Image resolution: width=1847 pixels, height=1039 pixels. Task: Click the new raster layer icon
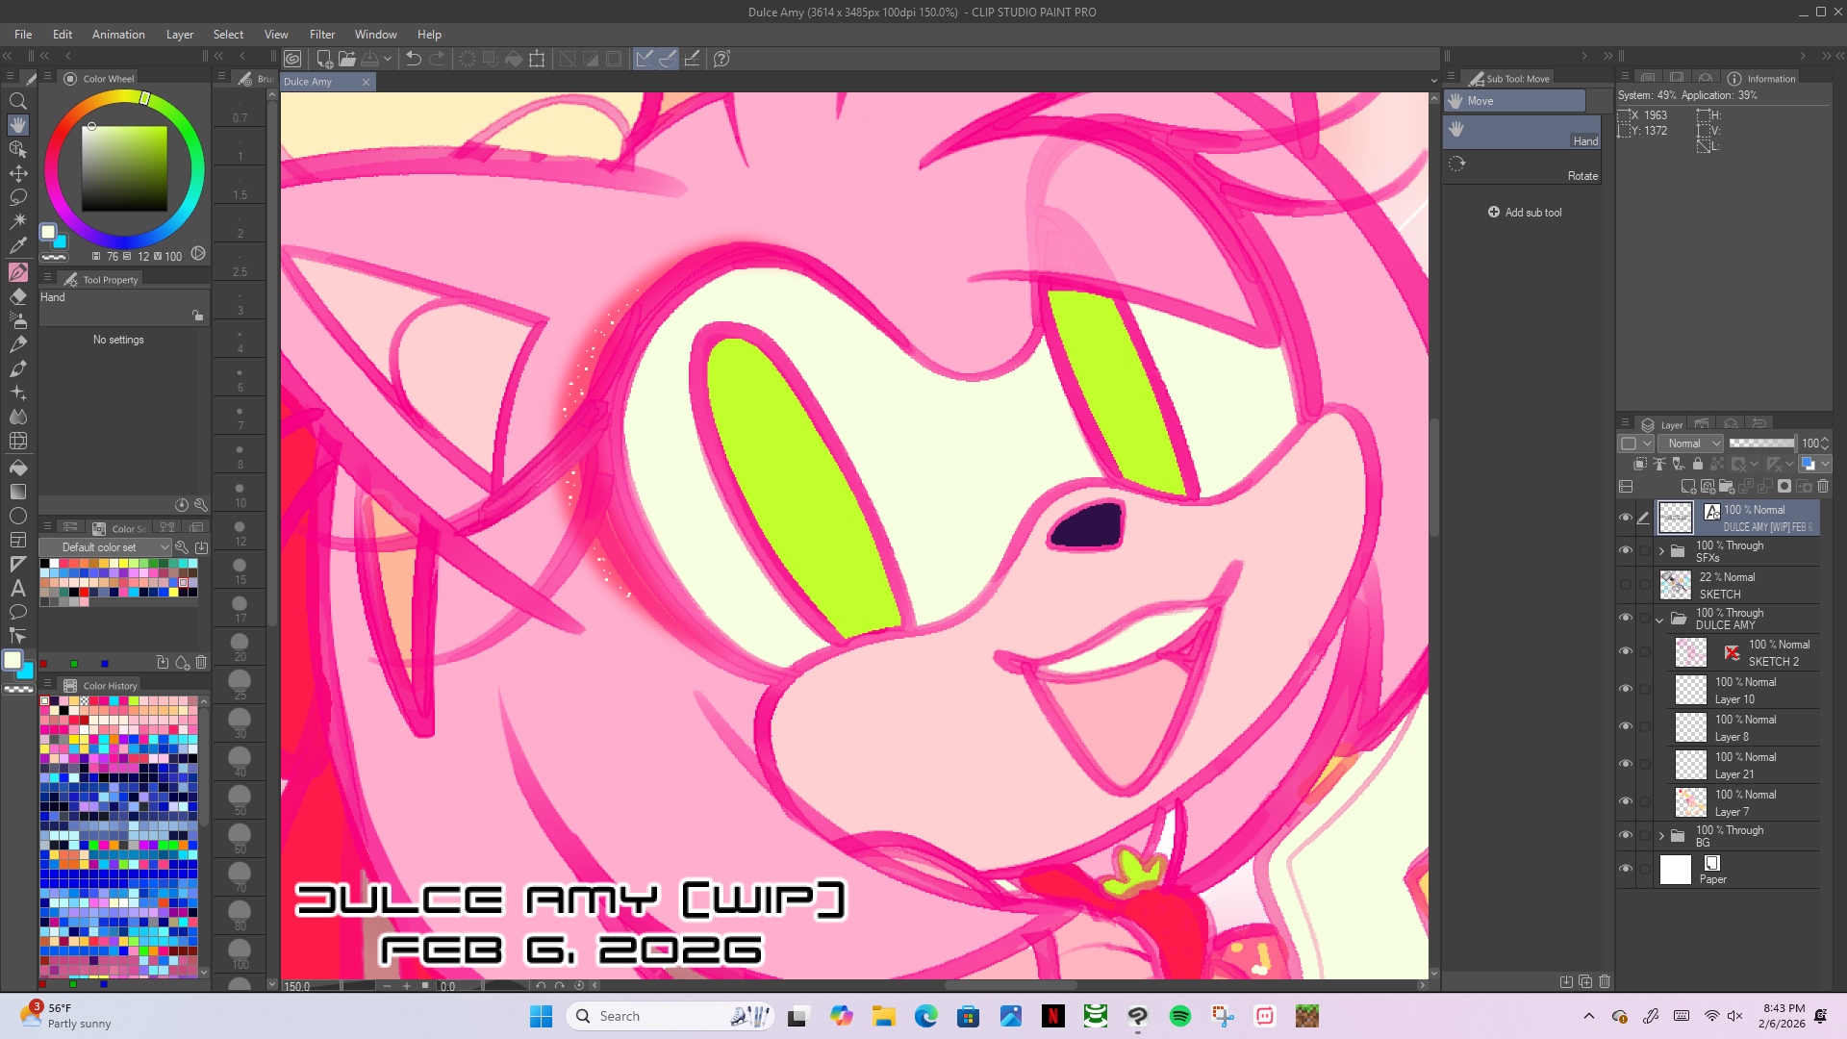coord(1687,487)
